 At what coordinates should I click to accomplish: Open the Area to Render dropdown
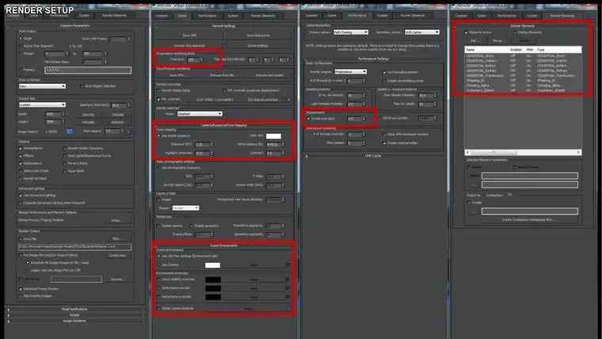[x=42, y=86]
